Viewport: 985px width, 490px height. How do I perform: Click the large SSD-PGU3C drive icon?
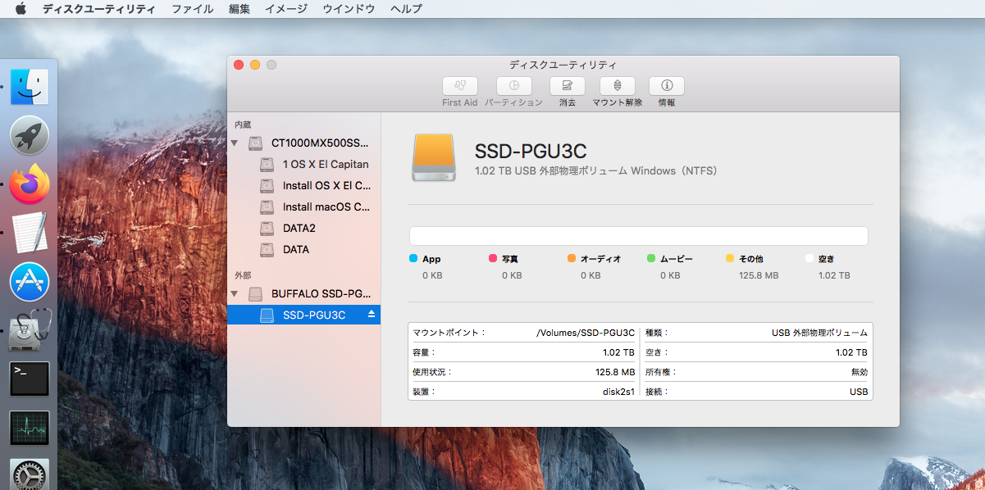435,157
